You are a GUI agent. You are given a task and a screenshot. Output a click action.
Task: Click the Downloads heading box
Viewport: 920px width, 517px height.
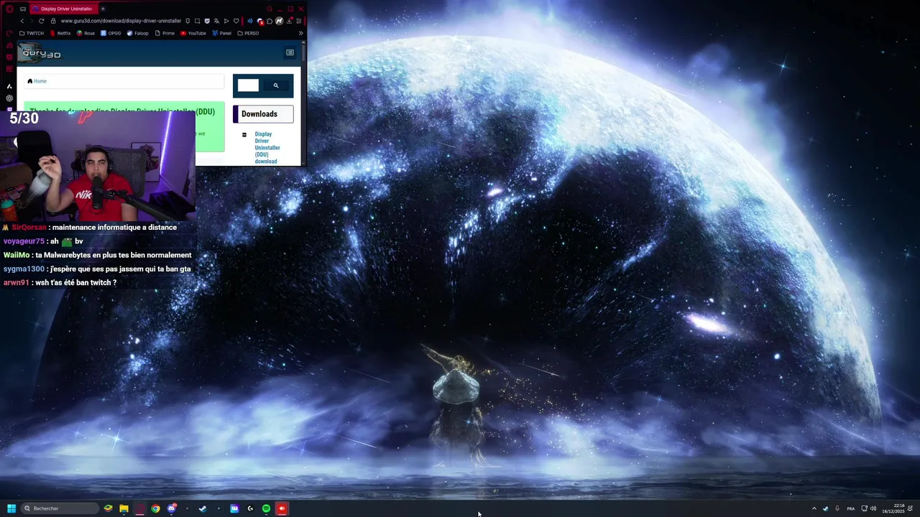(x=263, y=114)
